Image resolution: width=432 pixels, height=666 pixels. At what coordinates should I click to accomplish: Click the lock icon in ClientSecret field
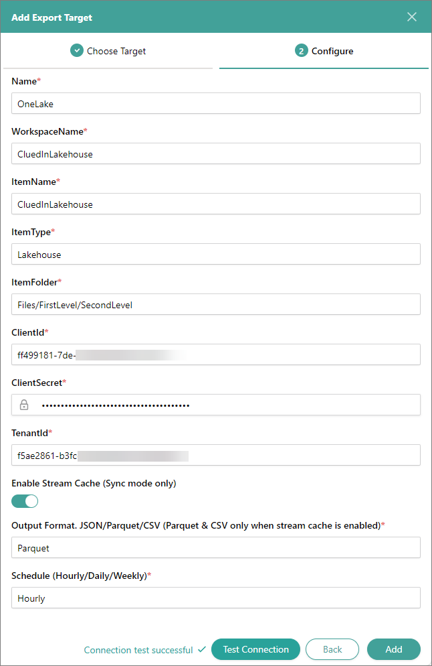click(x=23, y=405)
